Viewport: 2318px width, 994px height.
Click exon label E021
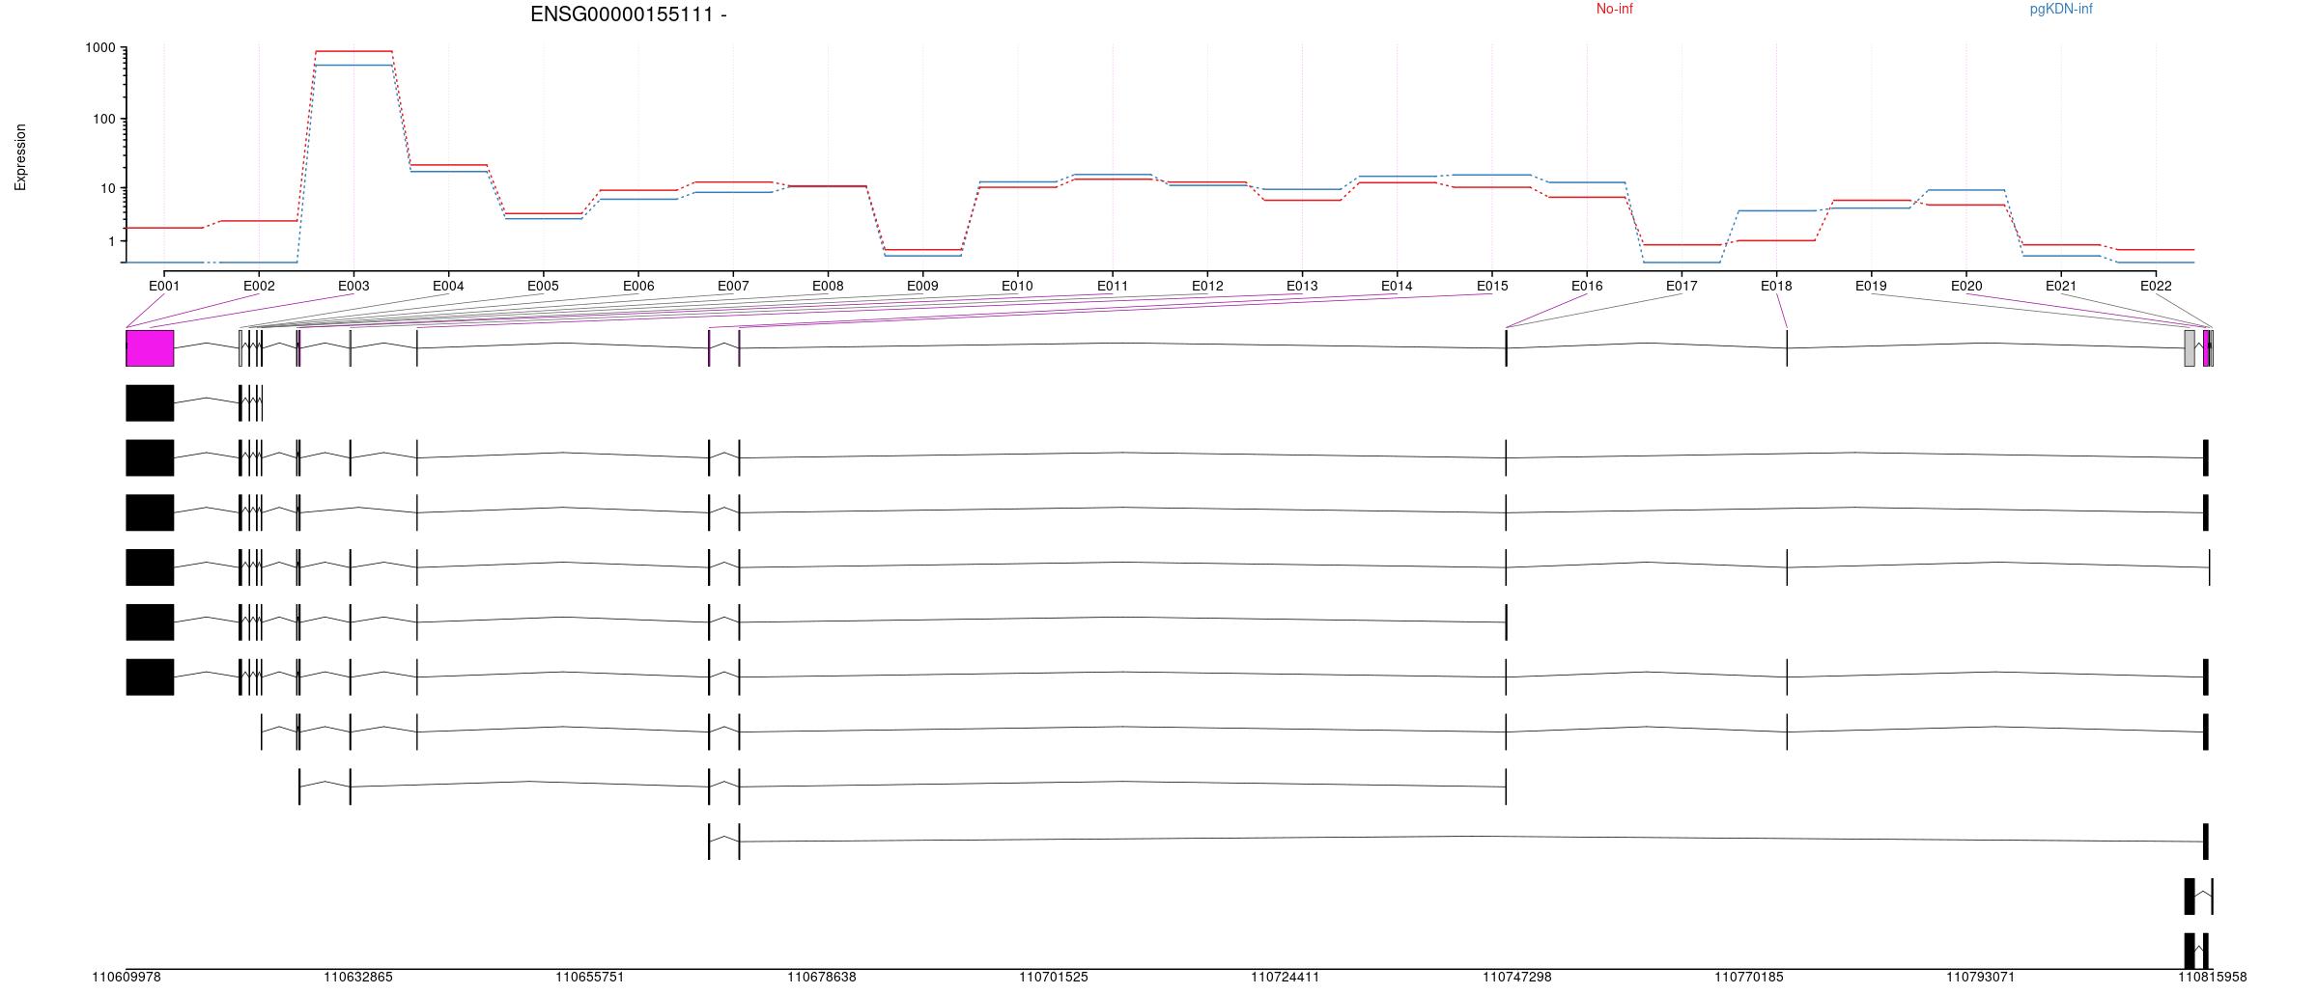pos(2061,286)
